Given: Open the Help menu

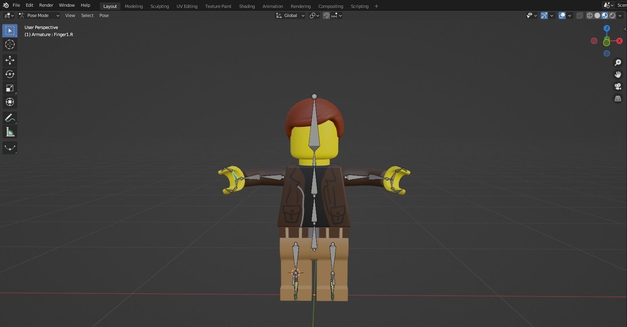Looking at the screenshot, I should point(85,5).
